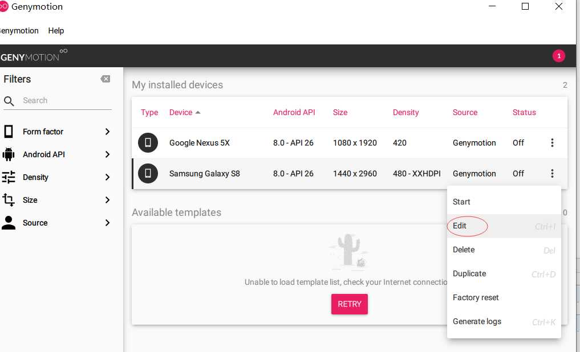
Task: Sort by the Android API column header
Action: tap(294, 112)
